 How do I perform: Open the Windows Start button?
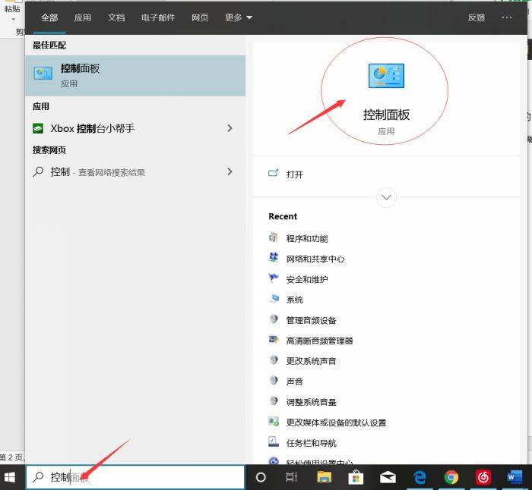(10, 477)
